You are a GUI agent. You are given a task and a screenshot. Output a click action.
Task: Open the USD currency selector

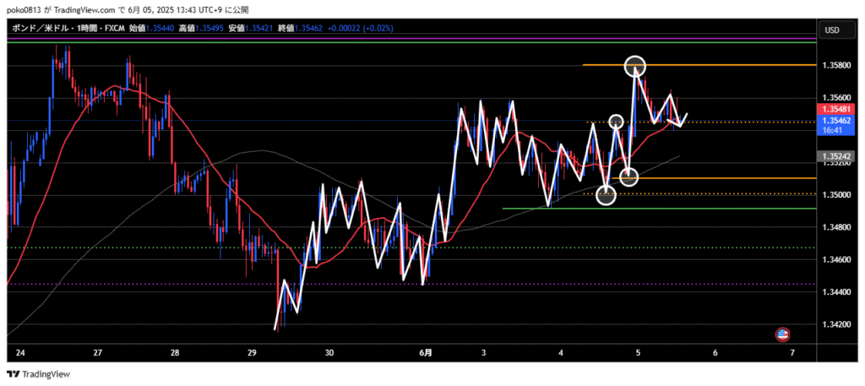pos(831,31)
